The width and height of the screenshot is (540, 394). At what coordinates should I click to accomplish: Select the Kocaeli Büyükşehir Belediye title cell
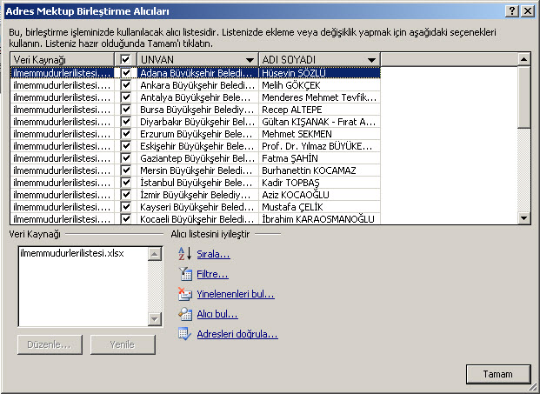point(197,219)
